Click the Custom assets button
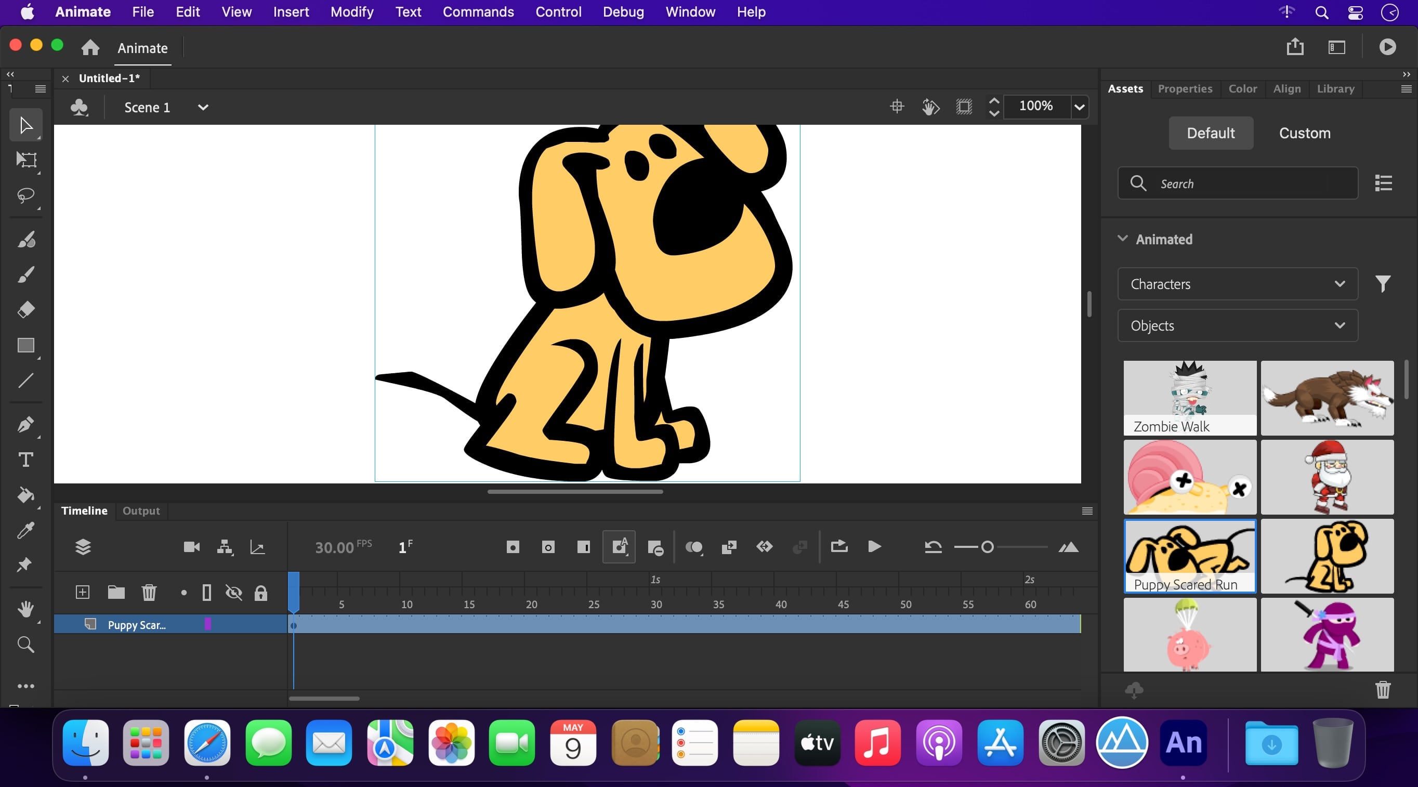Viewport: 1418px width, 787px height. [1304, 133]
